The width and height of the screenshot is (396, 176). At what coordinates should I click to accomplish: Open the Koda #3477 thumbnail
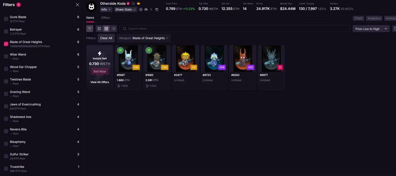[185, 58]
